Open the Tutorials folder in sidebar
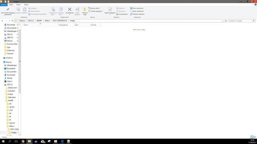Screen dimensions: 257x144 (10, 54)
